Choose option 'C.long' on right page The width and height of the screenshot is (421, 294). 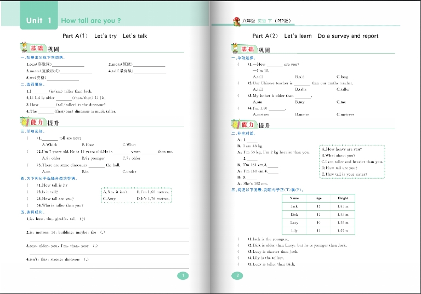342,77
